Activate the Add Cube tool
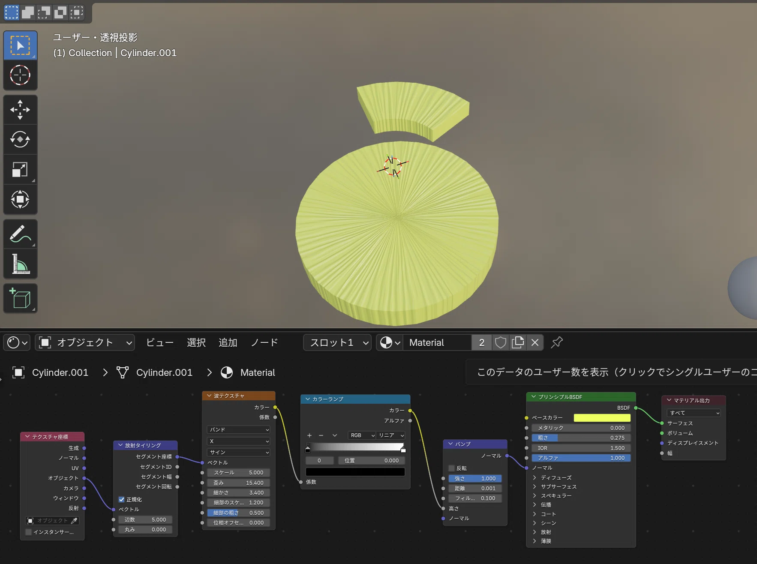This screenshot has height=564, width=757. (20, 298)
